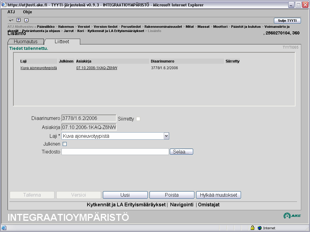Go to Version tiedot breadcrumb
310x232 pixels.
tap(106, 27)
